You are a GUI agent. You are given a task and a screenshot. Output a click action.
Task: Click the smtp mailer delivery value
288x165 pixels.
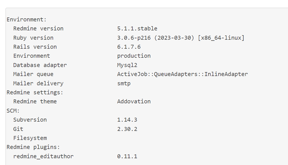click(x=124, y=83)
